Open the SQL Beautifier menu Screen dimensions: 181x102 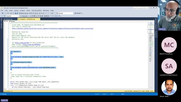tap(36, 10)
